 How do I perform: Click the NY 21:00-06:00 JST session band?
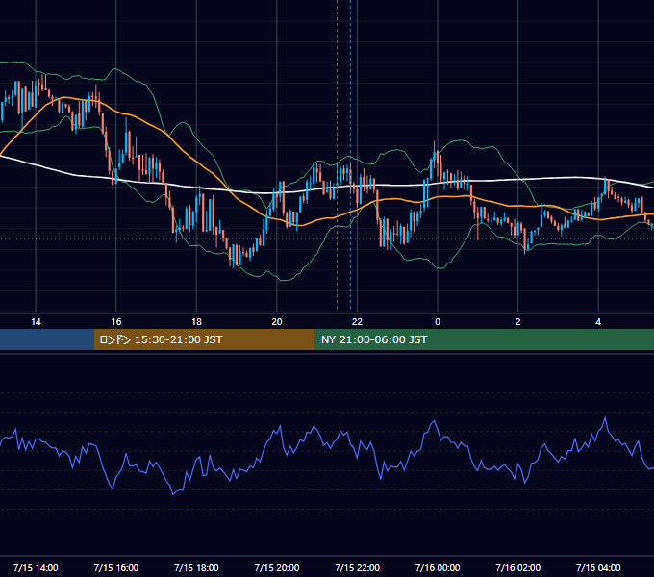coord(484,339)
